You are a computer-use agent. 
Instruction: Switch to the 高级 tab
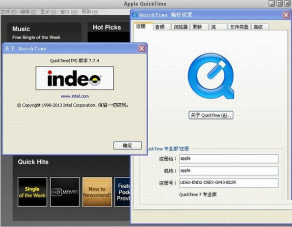(x=260, y=27)
